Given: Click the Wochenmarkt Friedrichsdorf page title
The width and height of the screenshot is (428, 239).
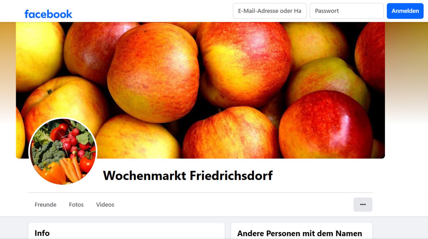Looking at the screenshot, I should tap(188, 176).
